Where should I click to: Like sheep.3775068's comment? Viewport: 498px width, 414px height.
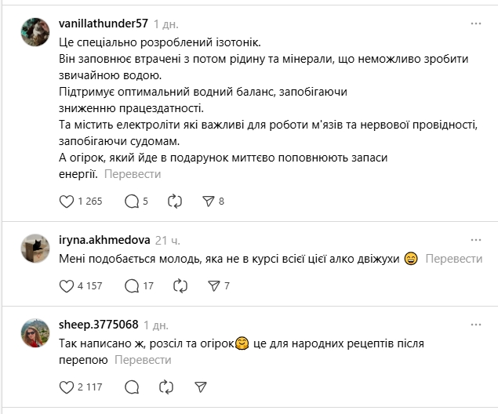click(67, 387)
